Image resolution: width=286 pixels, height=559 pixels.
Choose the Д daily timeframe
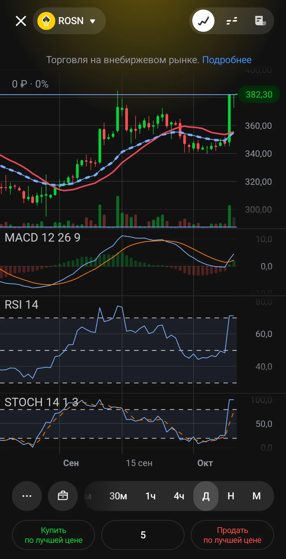pos(206,496)
